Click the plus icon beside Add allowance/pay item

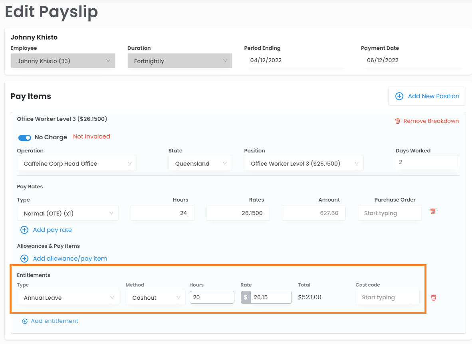click(24, 259)
